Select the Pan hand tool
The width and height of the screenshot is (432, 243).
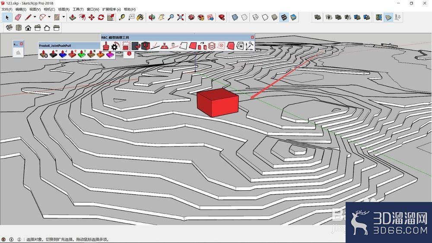161,17
